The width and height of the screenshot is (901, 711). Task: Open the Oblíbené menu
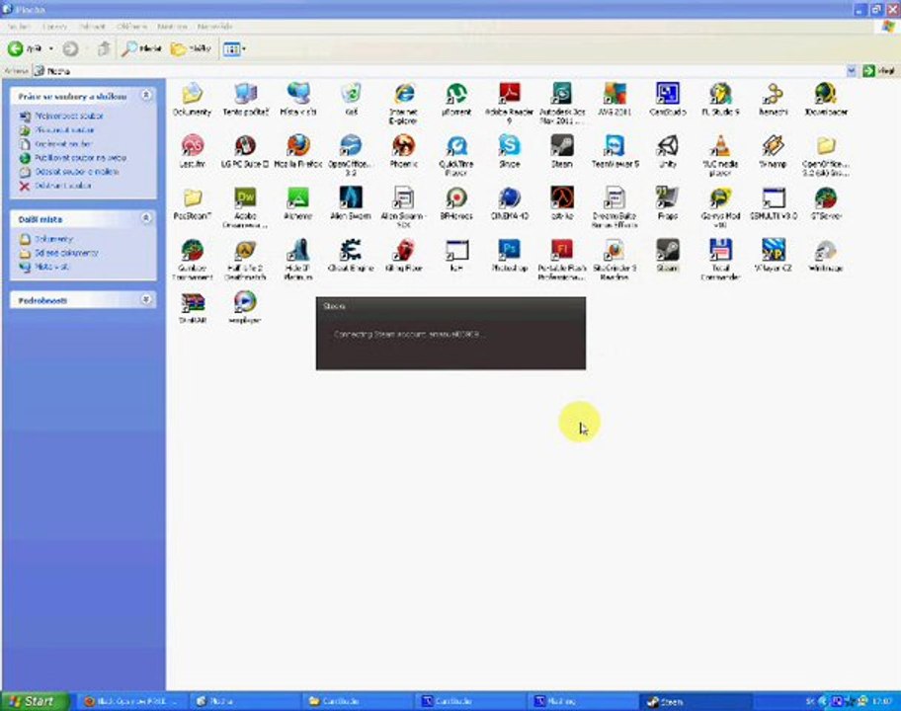131,27
